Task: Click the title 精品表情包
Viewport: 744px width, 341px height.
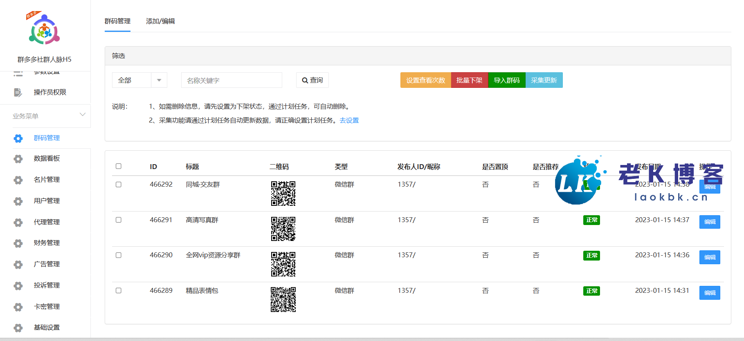Action: click(x=202, y=291)
